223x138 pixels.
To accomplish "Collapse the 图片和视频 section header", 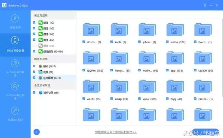I will tap(54, 59).
